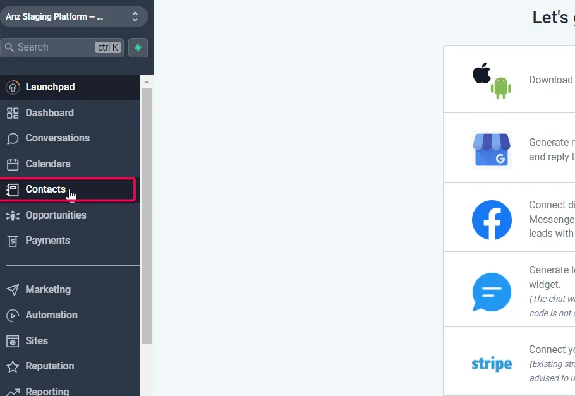Open the Contacts menu item
Screen dimensions: 575x396
click(x=68, y=189)
